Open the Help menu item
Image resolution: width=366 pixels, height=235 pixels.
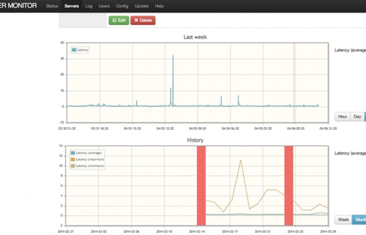point(159,6)
